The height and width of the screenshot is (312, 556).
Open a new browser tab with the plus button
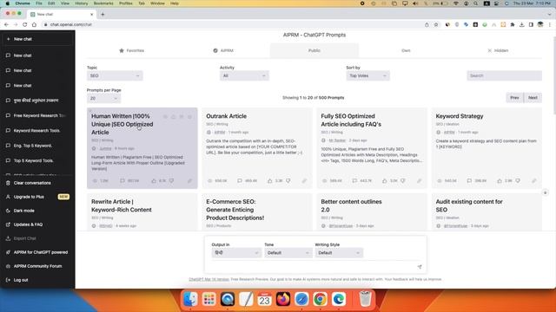(103, 14)
